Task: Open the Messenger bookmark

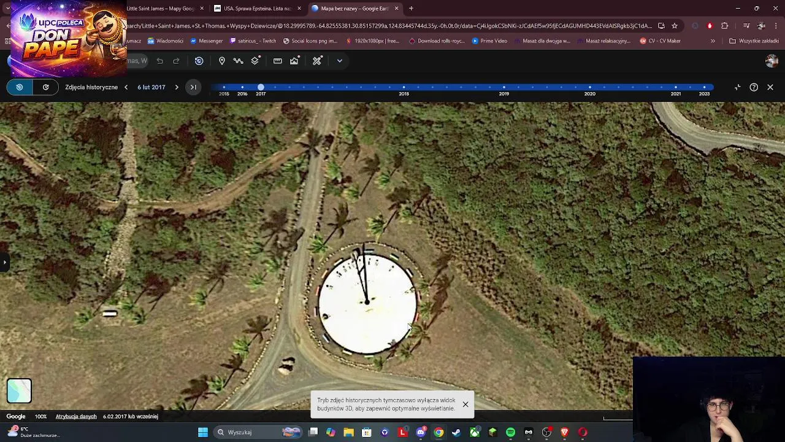Action: click(x=207, y=41)
